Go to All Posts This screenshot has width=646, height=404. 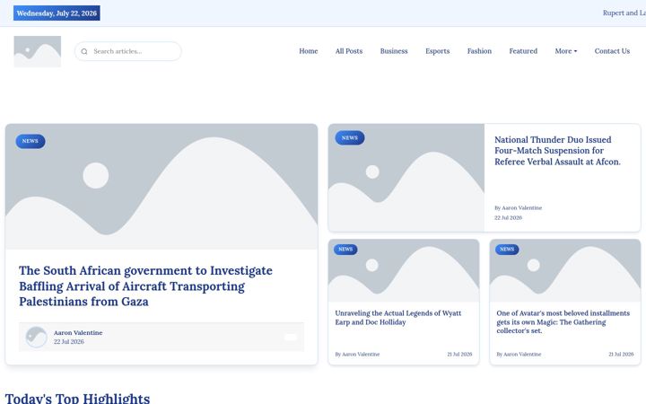349,51
